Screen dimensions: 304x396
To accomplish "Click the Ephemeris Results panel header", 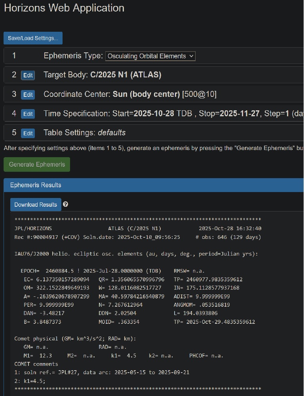I will tap(154, 185).
